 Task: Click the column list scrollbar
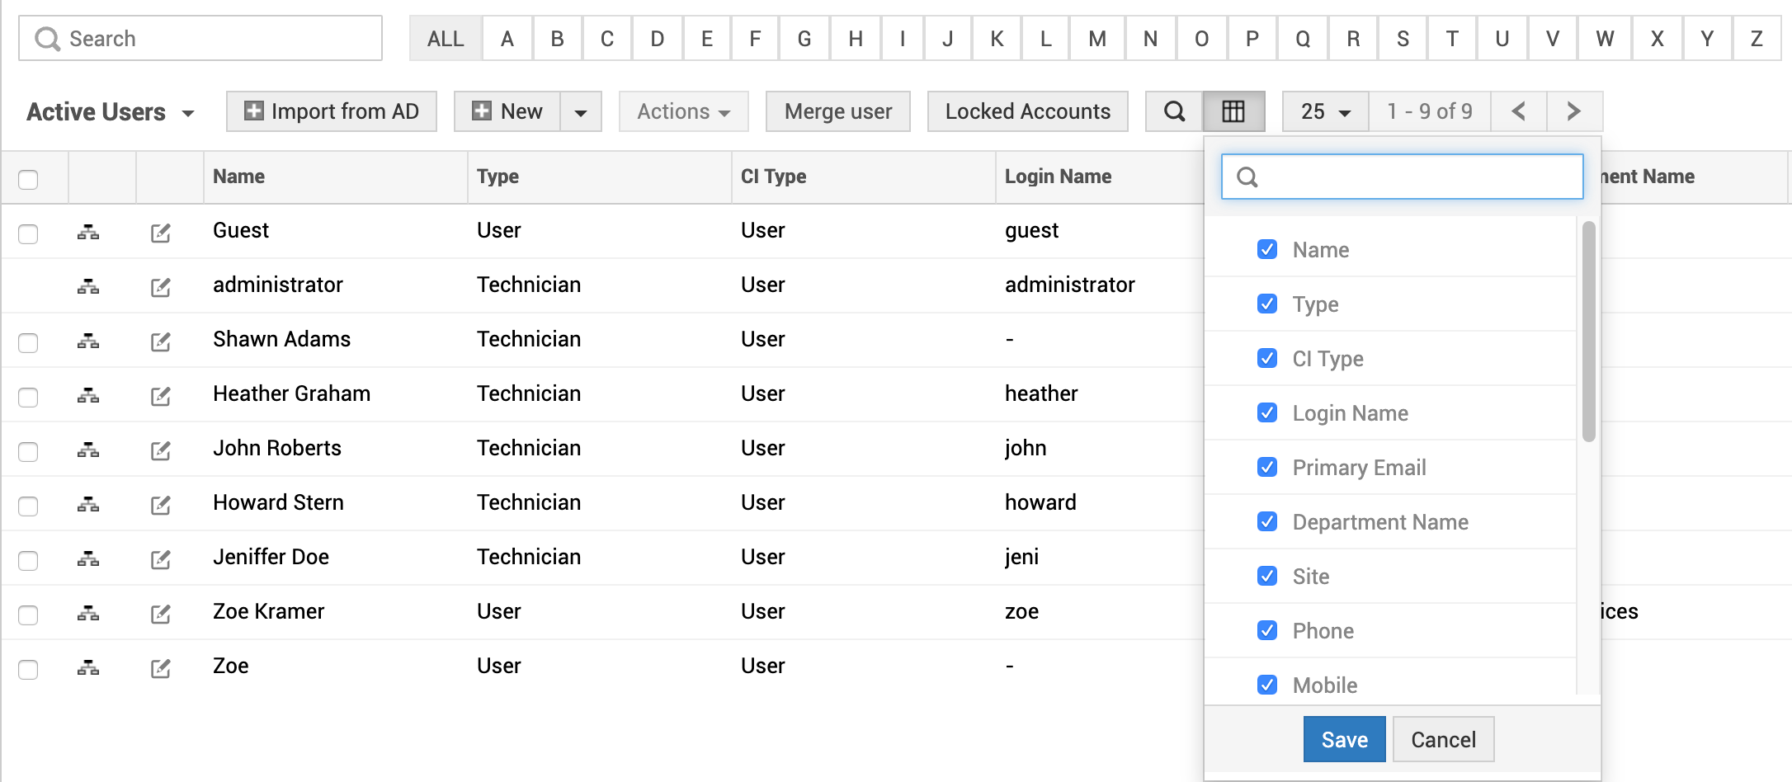1588,332
